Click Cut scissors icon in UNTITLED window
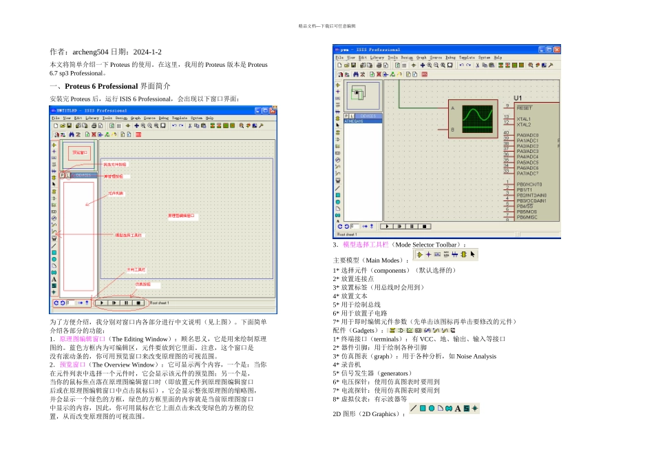 pos(190,125)
